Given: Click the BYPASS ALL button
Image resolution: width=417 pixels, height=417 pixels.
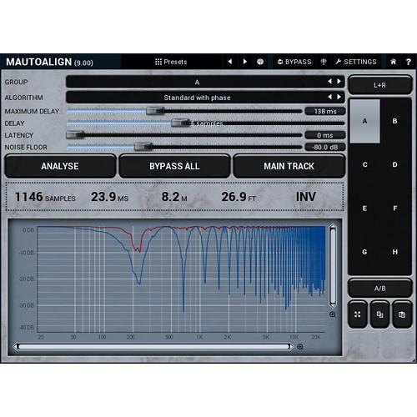Looking at the screenshot, I should tap(174, 166).
